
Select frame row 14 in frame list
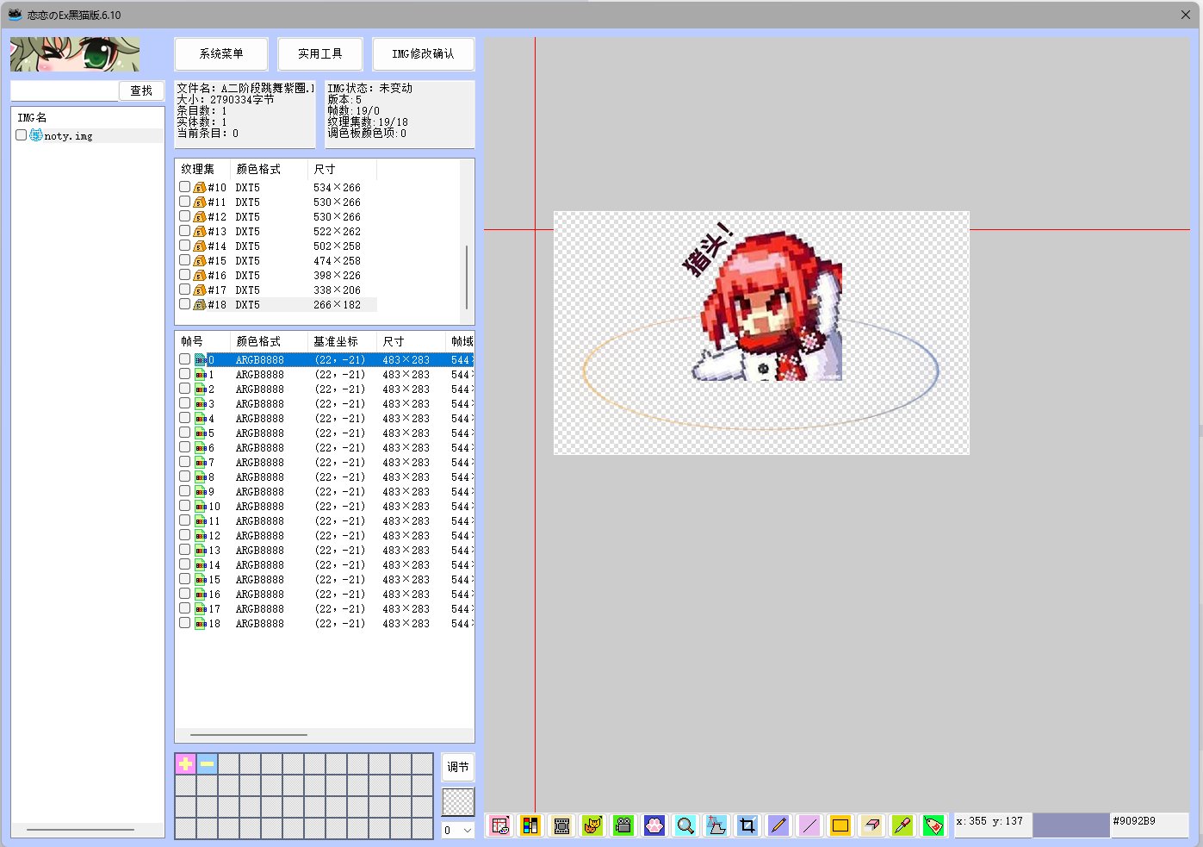click(x=326, y=564)
